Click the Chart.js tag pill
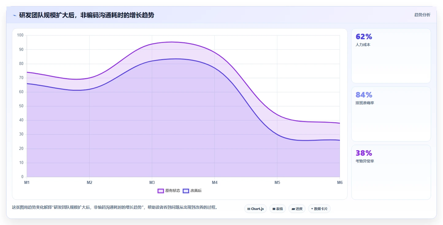Viewport: 443px width, 225px height. point(256,209)
